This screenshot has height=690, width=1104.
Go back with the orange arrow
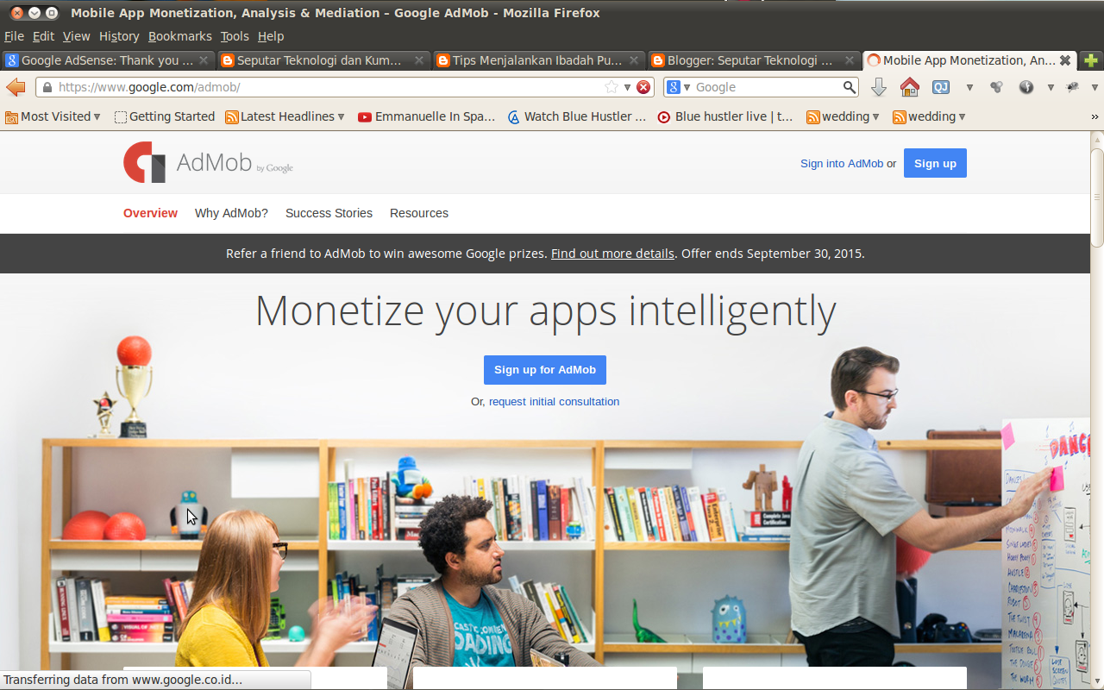(x=16, y=87)
